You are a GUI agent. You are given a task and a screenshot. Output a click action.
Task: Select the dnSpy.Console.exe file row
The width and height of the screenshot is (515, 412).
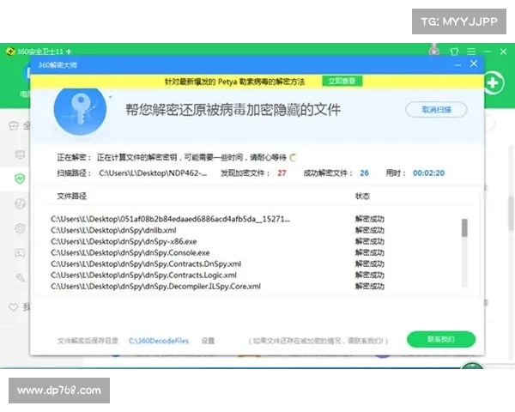pyautogui.click(x=217, y=252)
